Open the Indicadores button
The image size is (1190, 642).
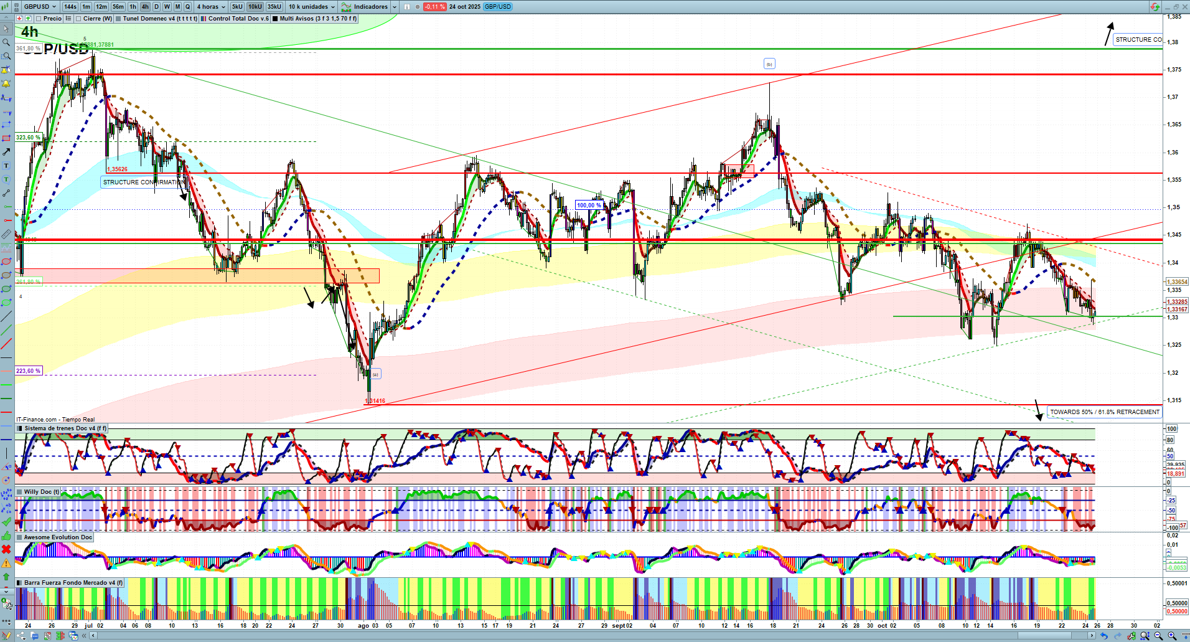(370, 7)
